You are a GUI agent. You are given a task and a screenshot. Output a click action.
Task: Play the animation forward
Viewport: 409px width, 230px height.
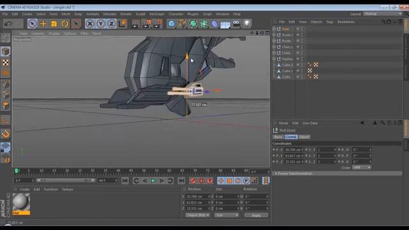point(153,181)
